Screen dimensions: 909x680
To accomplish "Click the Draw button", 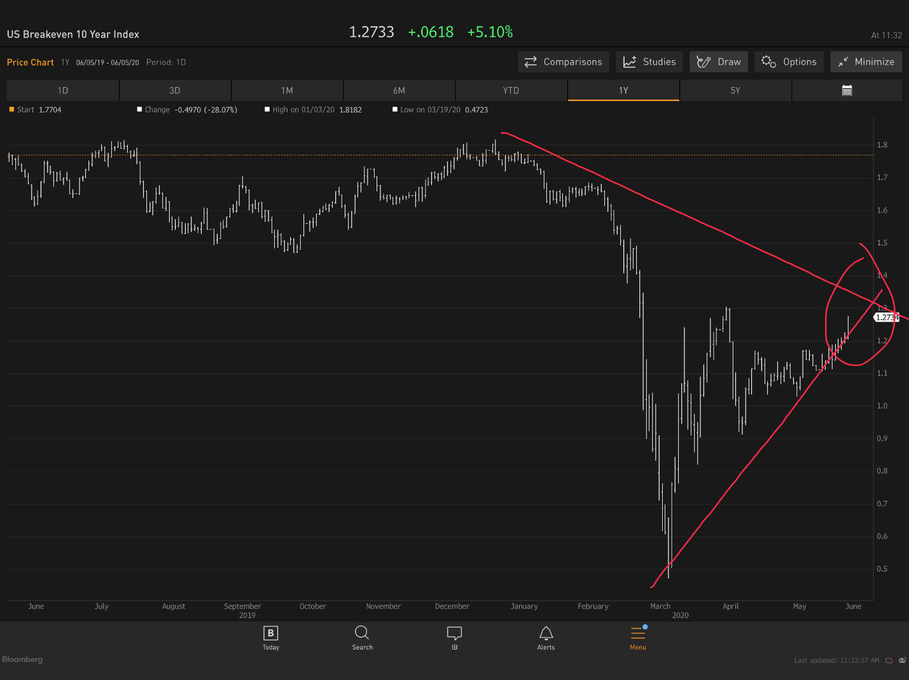I will (x=719, y=62).
